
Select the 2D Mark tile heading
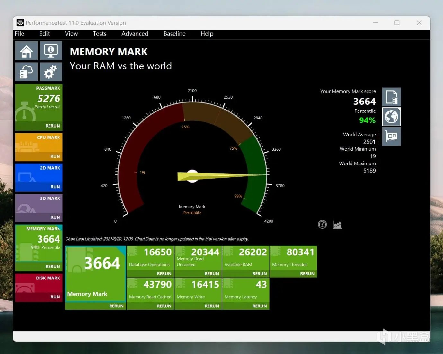tap(50, 168)
